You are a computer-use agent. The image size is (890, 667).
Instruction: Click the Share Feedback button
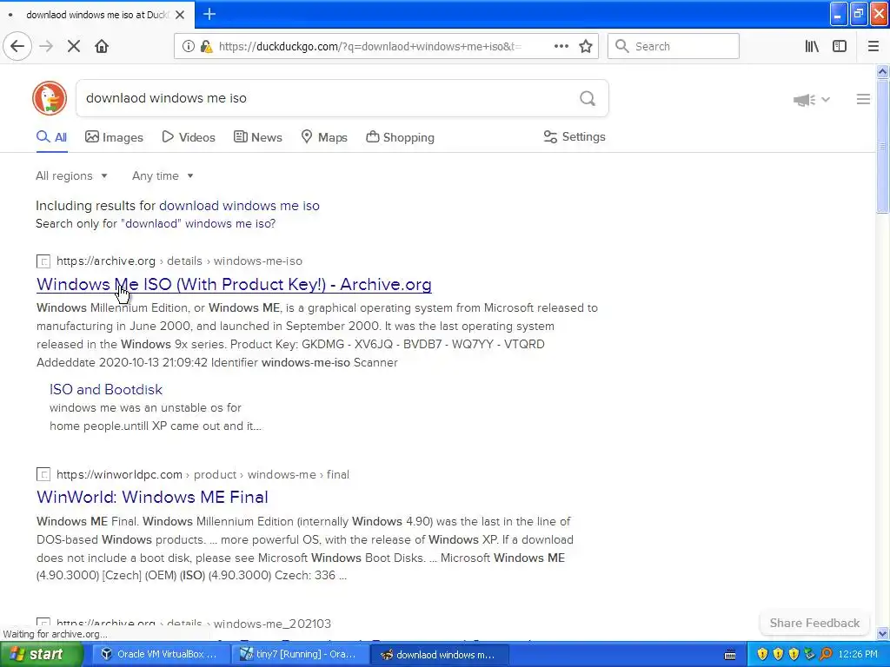click(814, 623)
